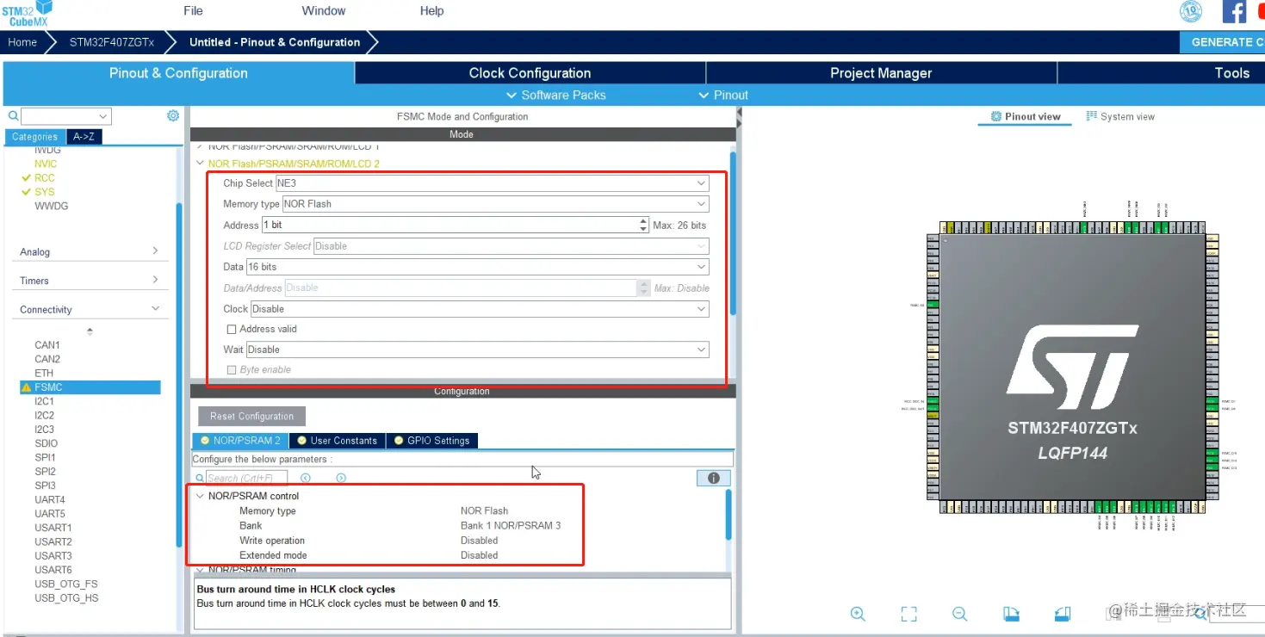This screenshot has height=637, width=1265.
Task: Open the Pinout dropdown menu
Action: [x=723, y=95]
